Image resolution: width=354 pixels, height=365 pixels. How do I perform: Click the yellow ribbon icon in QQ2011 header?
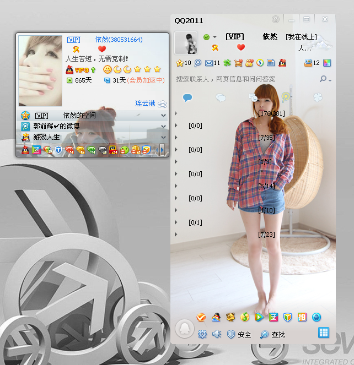point(215,48)
